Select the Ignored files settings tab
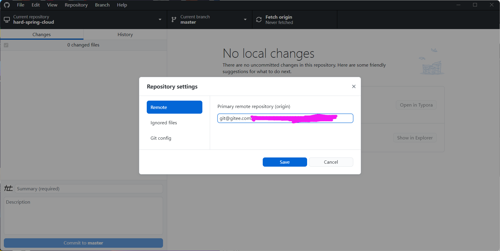The width and height of the screenshot is (500, 251). pos(175,123)
